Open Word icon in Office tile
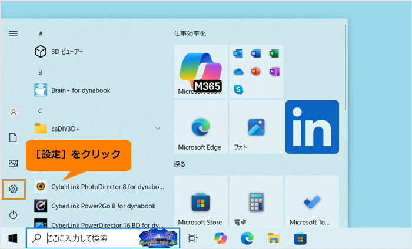412x249 pixels. click(256, 53)
